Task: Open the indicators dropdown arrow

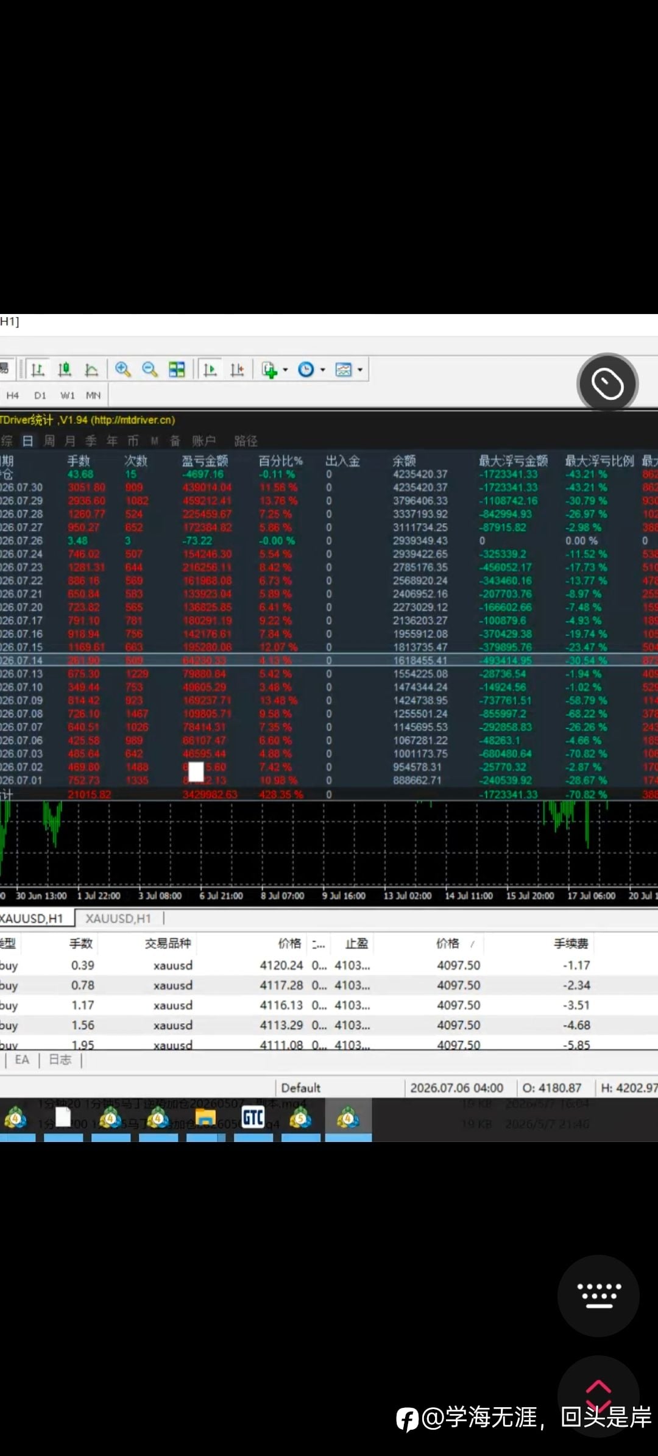Action: (x=285, y=370)
